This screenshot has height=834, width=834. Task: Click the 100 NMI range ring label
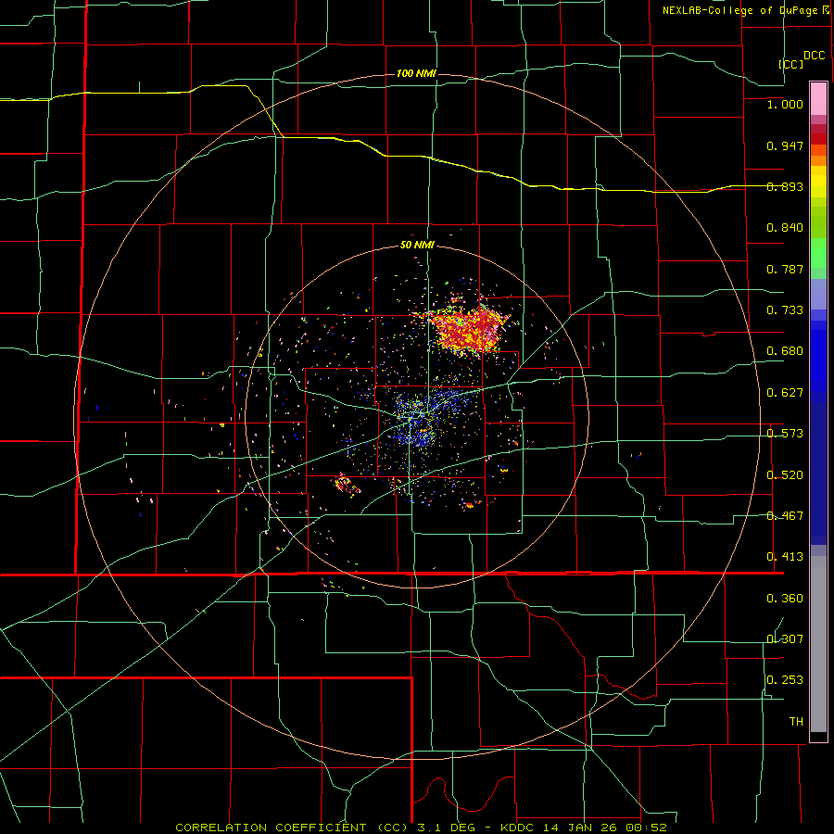(x=416, y=73)
